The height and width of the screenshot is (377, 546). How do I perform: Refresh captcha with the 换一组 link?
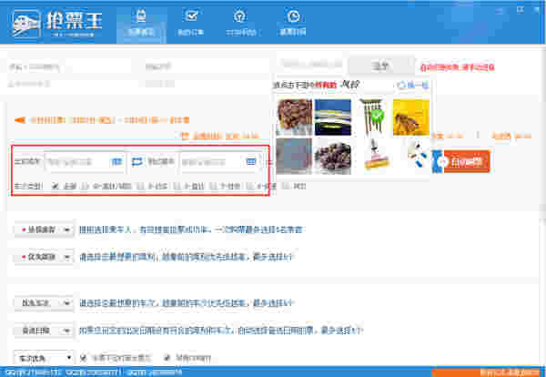pyautogui.click(x=413, y=85)
